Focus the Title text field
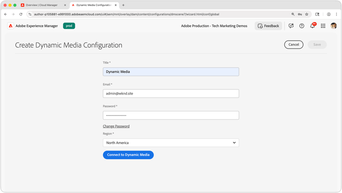This screenshot has width=342, height=193. [171, 72]
